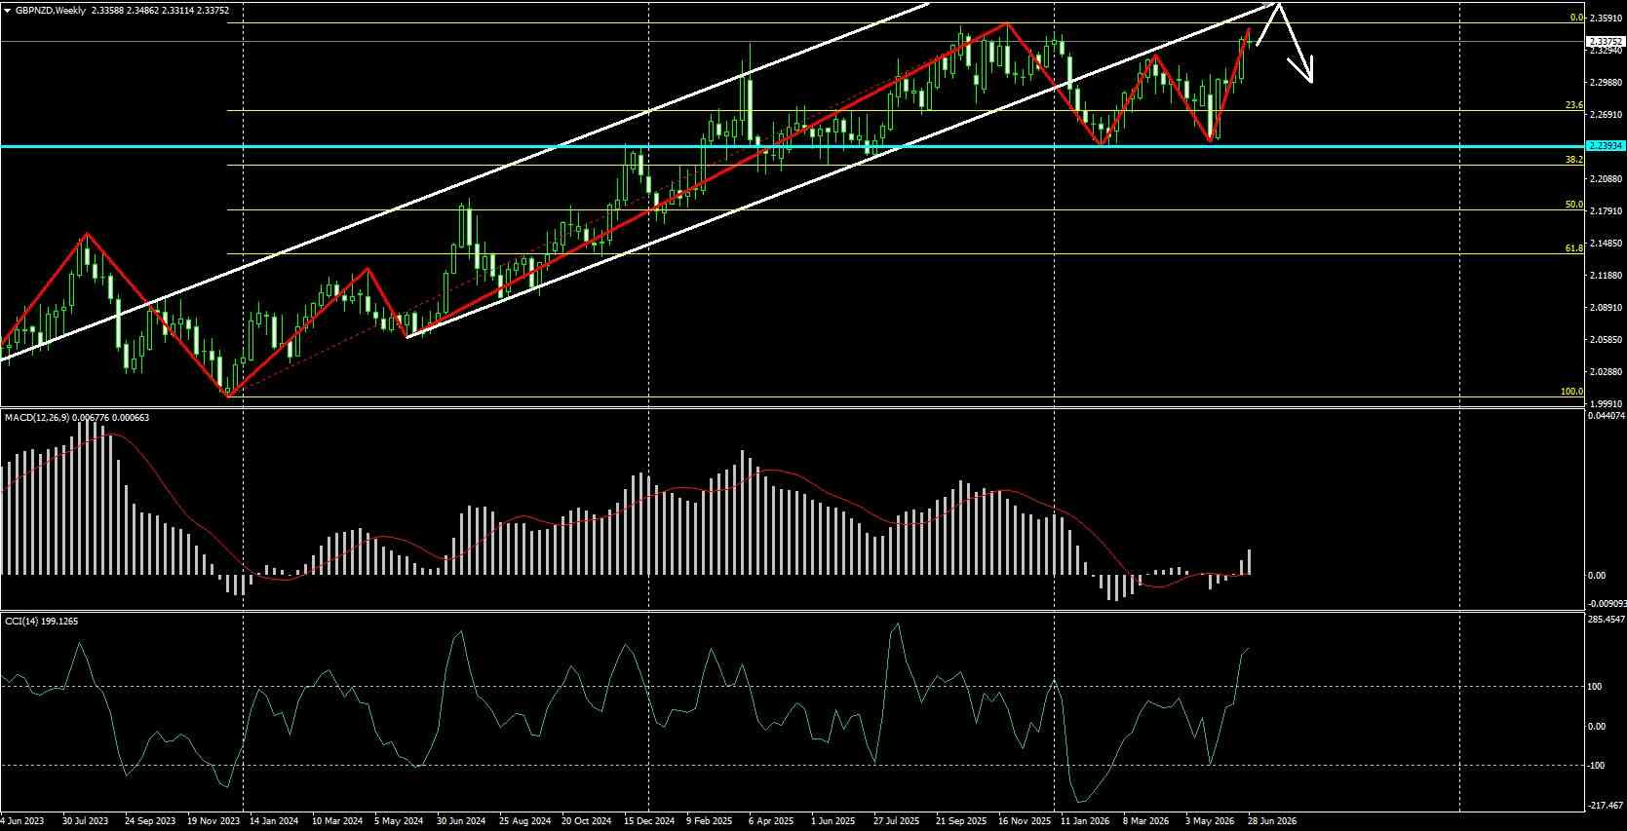
Task: Click the -0.009093 MACD scale value
Action: point(1607,602)
